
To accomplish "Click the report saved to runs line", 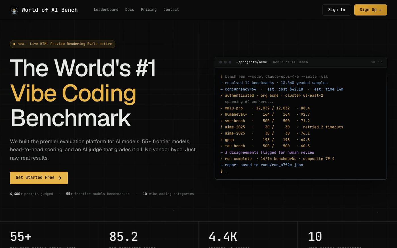I will (261, 165).
